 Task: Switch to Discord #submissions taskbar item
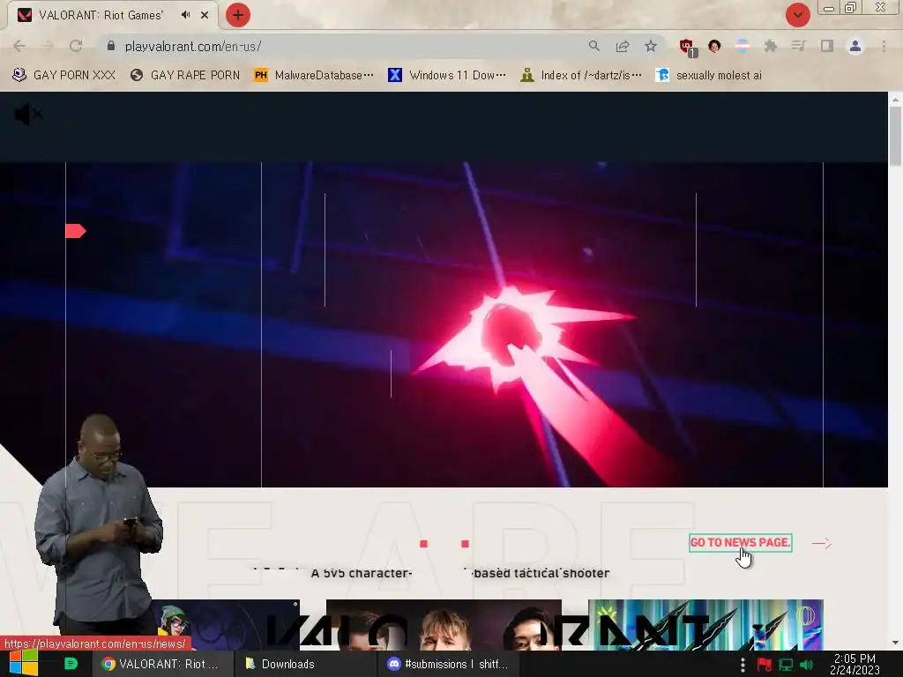click(448, 664)
